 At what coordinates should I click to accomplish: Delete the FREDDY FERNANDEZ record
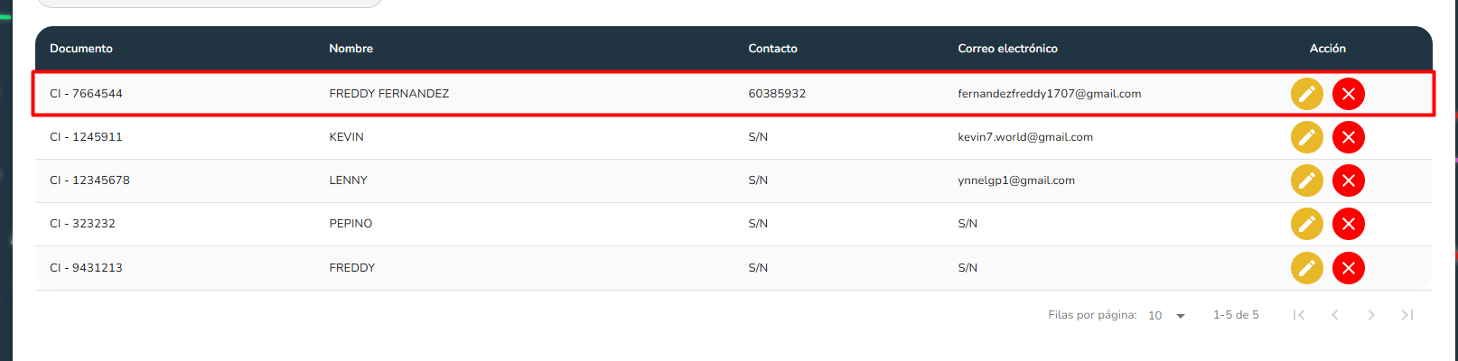point(1348,94)
